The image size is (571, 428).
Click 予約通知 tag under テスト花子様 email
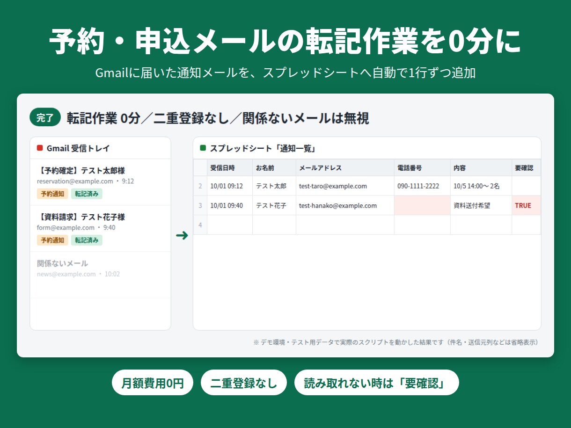pyautogui.click(x=52, y=240)
